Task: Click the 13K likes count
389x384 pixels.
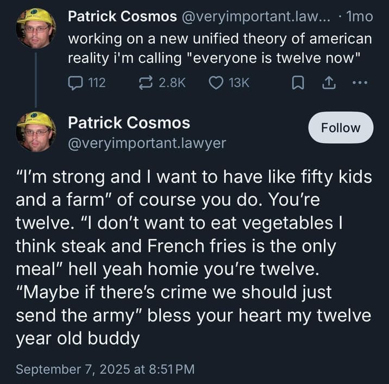Action: click(x=239, y=83)
